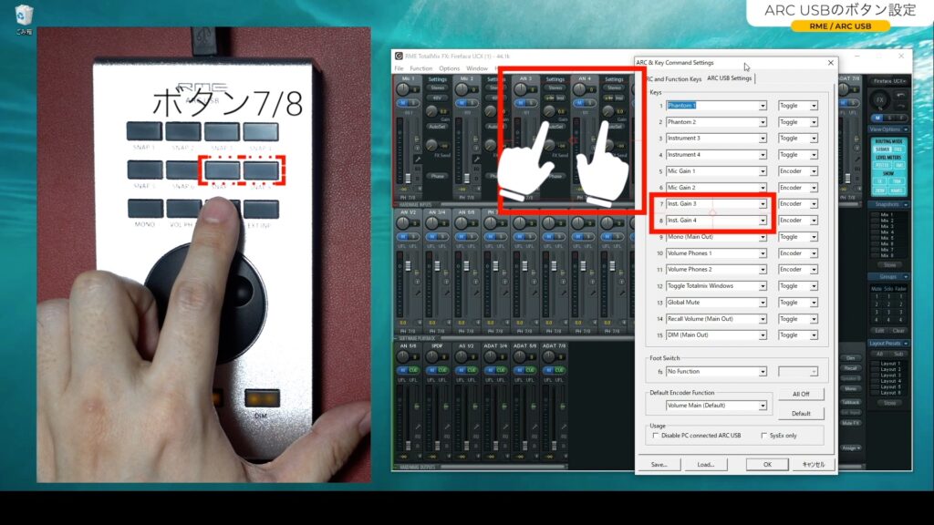
Task: Mute the SPDIF channel
Action: click(431, 370)
